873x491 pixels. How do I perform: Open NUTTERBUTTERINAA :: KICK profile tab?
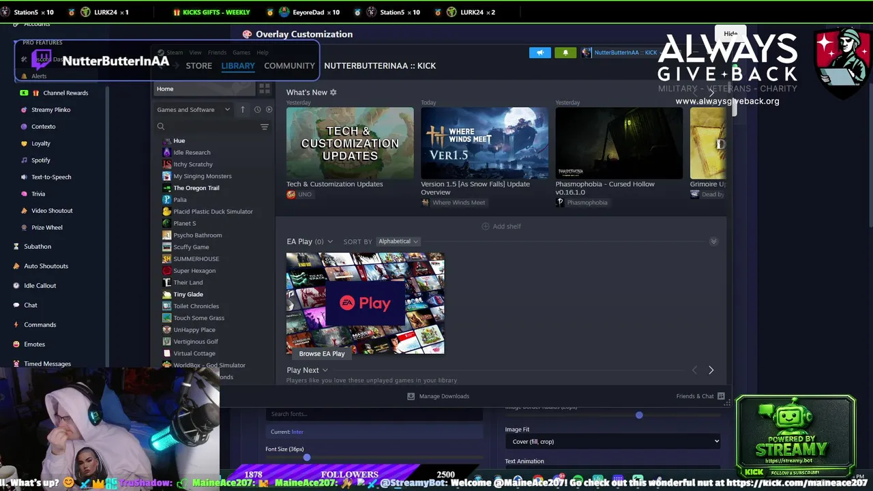pyautogui.click(x=380, y=65)
